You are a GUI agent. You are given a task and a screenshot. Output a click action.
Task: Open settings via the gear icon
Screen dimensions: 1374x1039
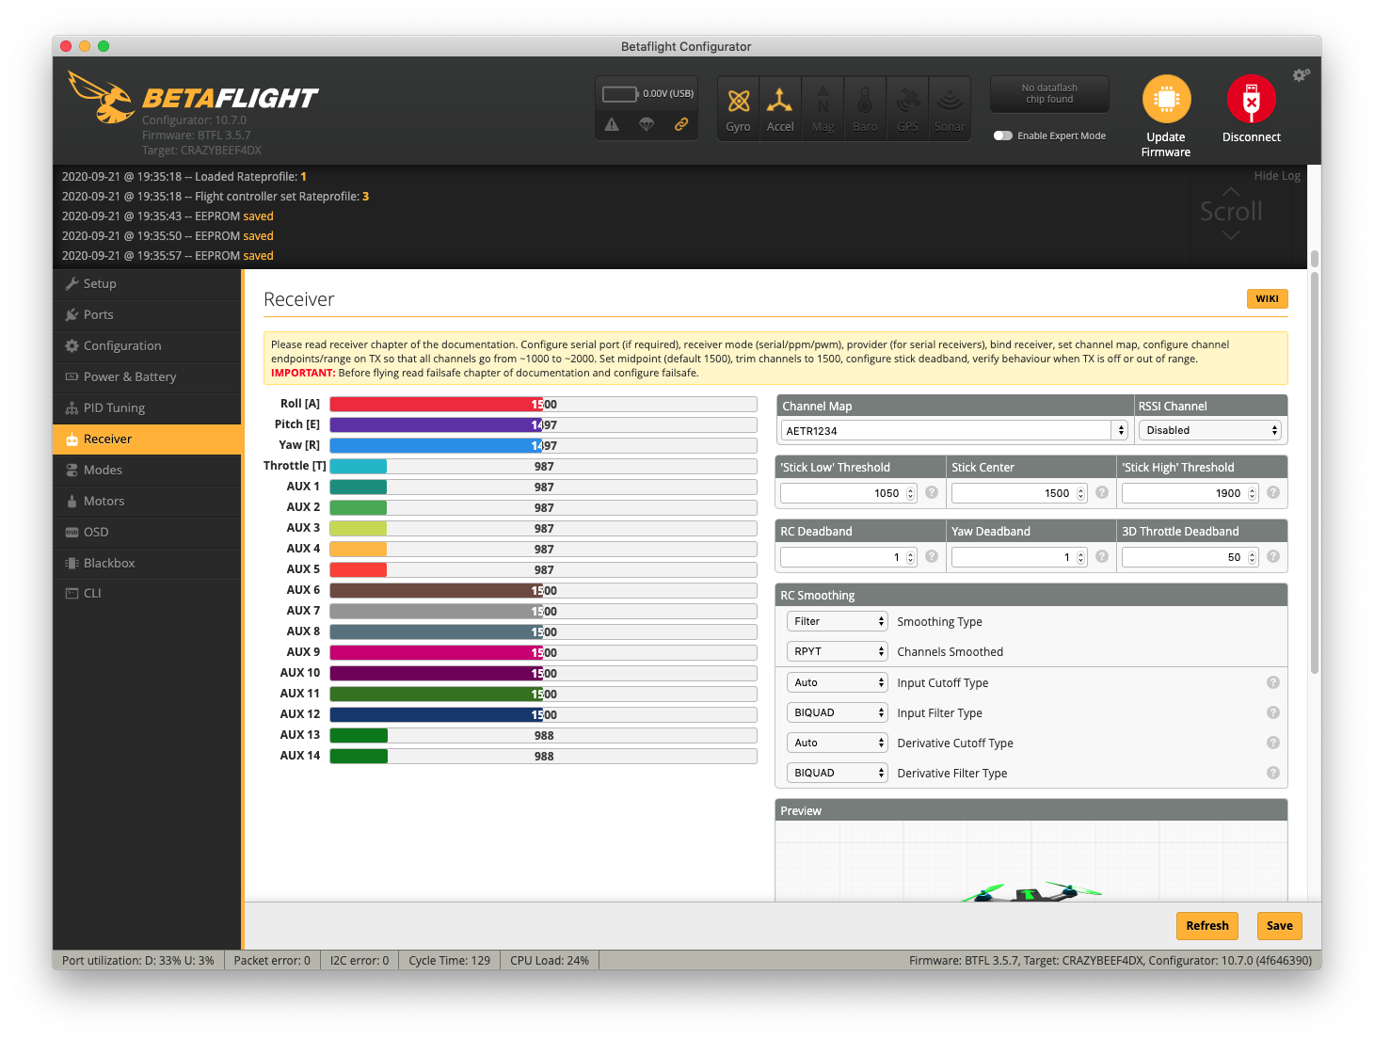click(1301, 75)
